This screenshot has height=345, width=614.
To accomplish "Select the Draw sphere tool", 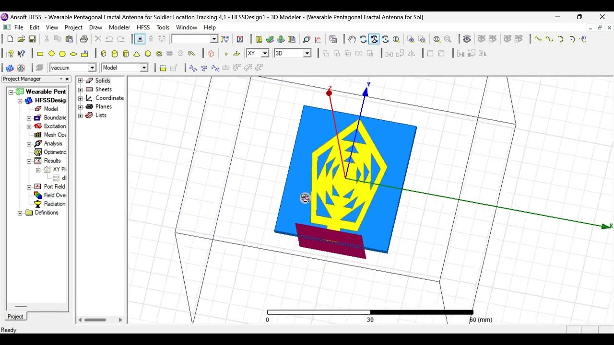I will point(148,54).
